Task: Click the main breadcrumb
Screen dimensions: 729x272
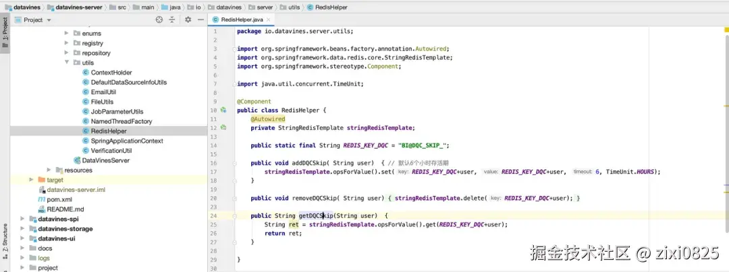Action: [x=144, y=7]
